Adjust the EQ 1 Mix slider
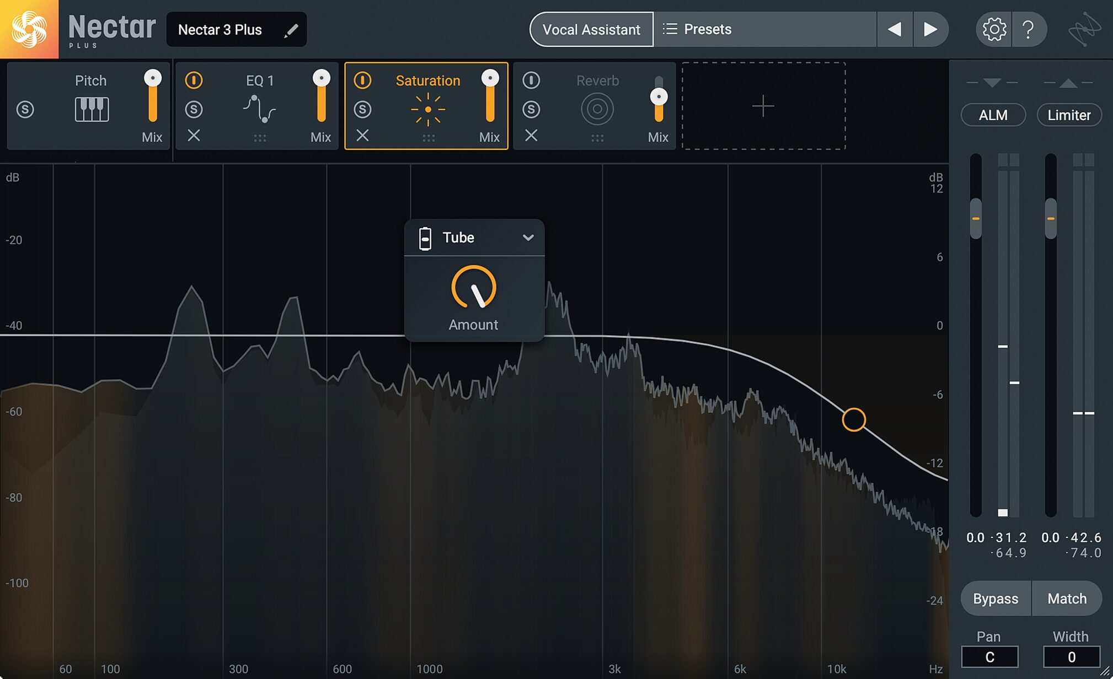Screen dimensions: 1113x679 pyautogui.click(x=322, y=95)
